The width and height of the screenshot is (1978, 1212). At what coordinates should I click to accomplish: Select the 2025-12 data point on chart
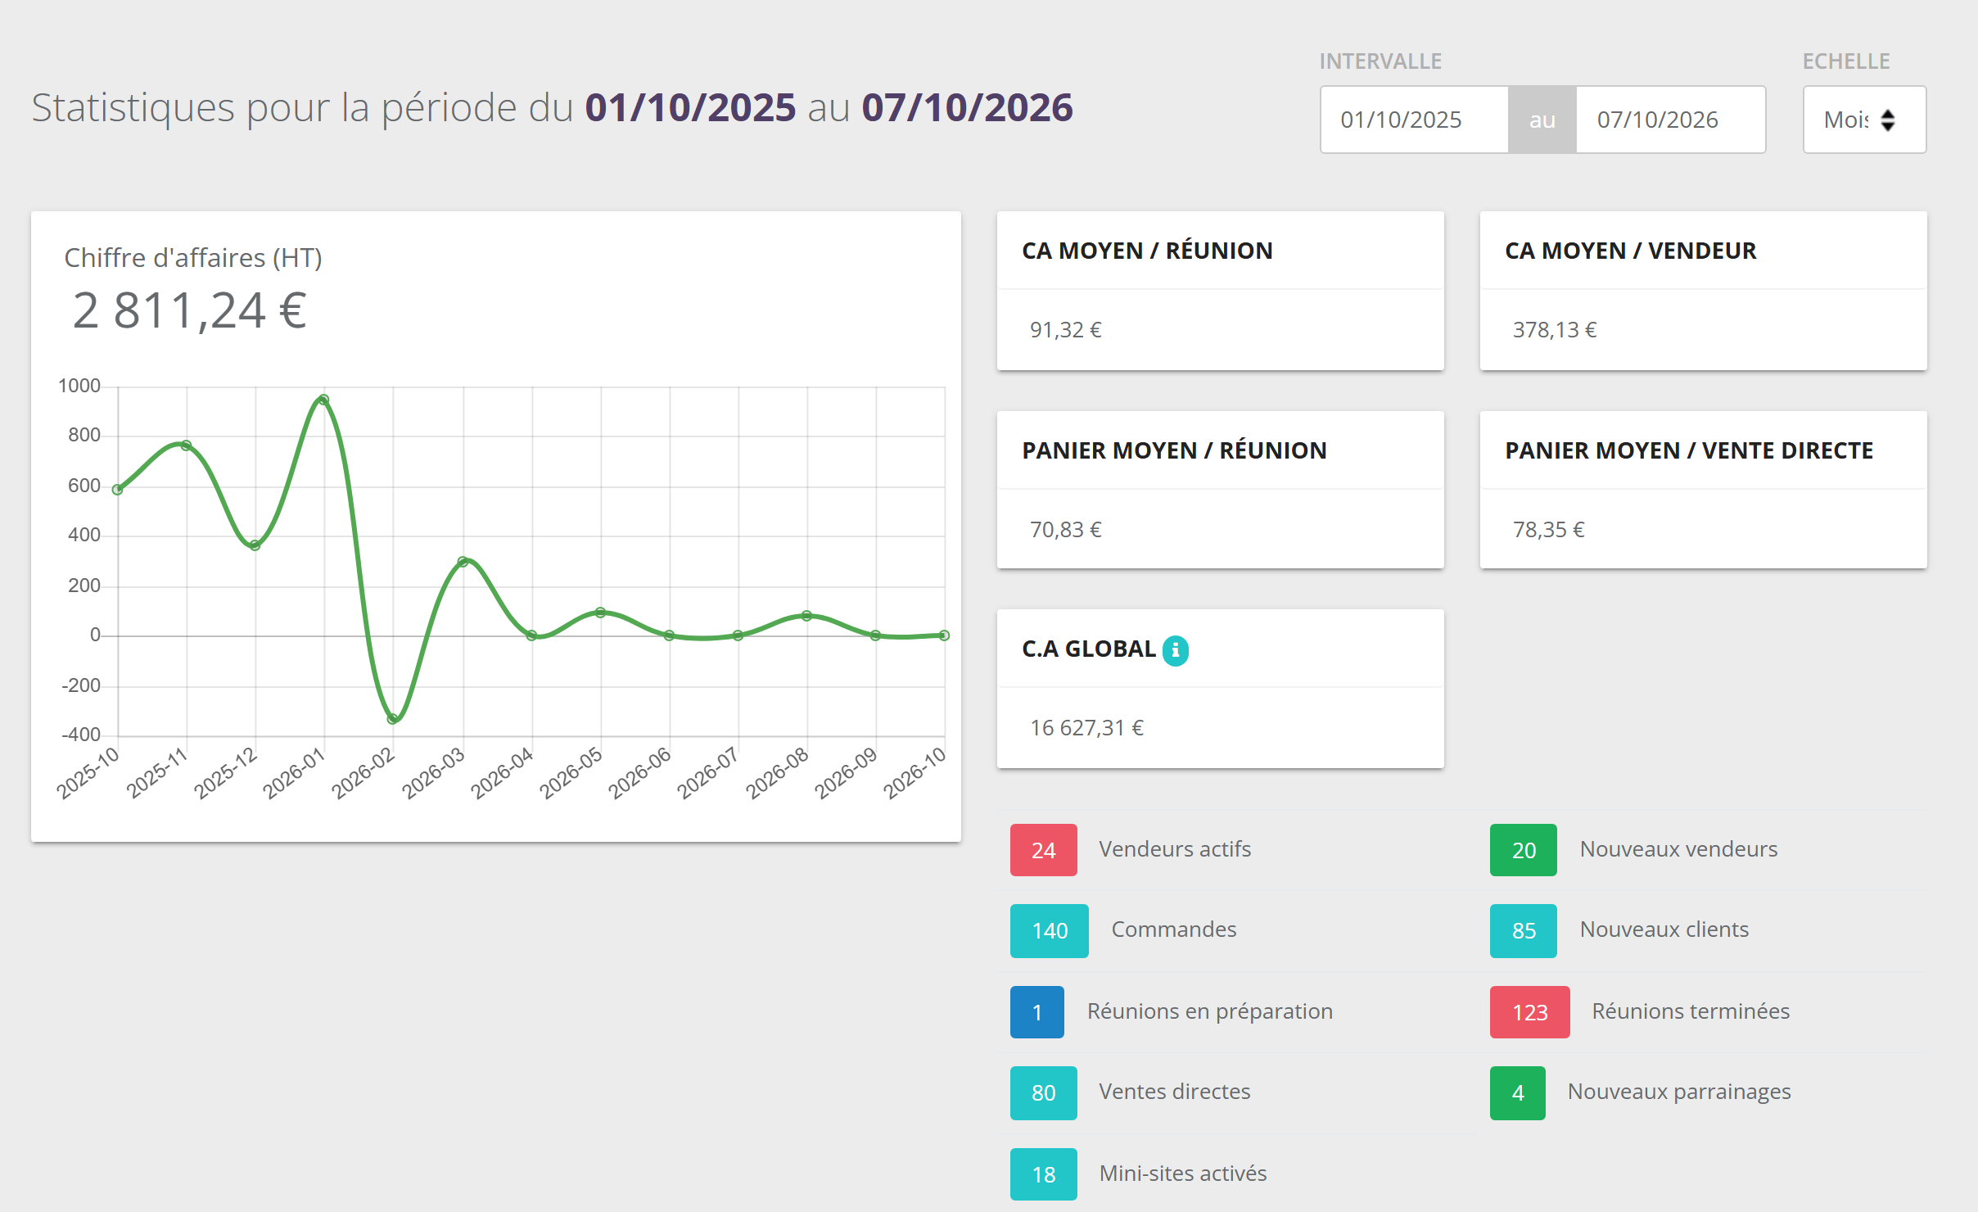(x=255, y=545)
